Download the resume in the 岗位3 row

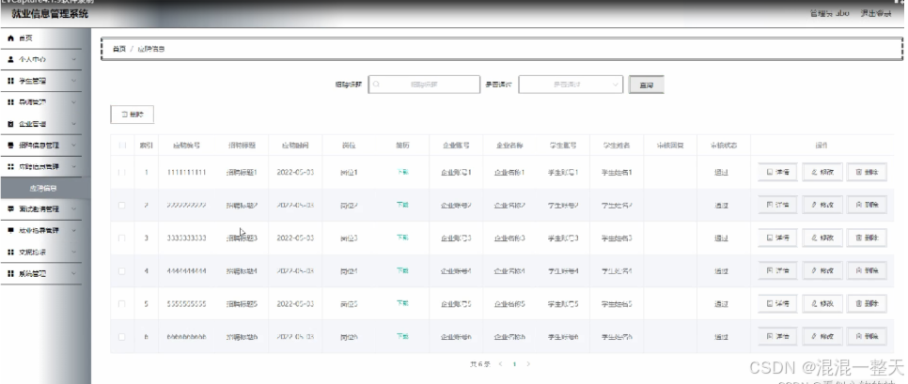[x=402, y=238]
